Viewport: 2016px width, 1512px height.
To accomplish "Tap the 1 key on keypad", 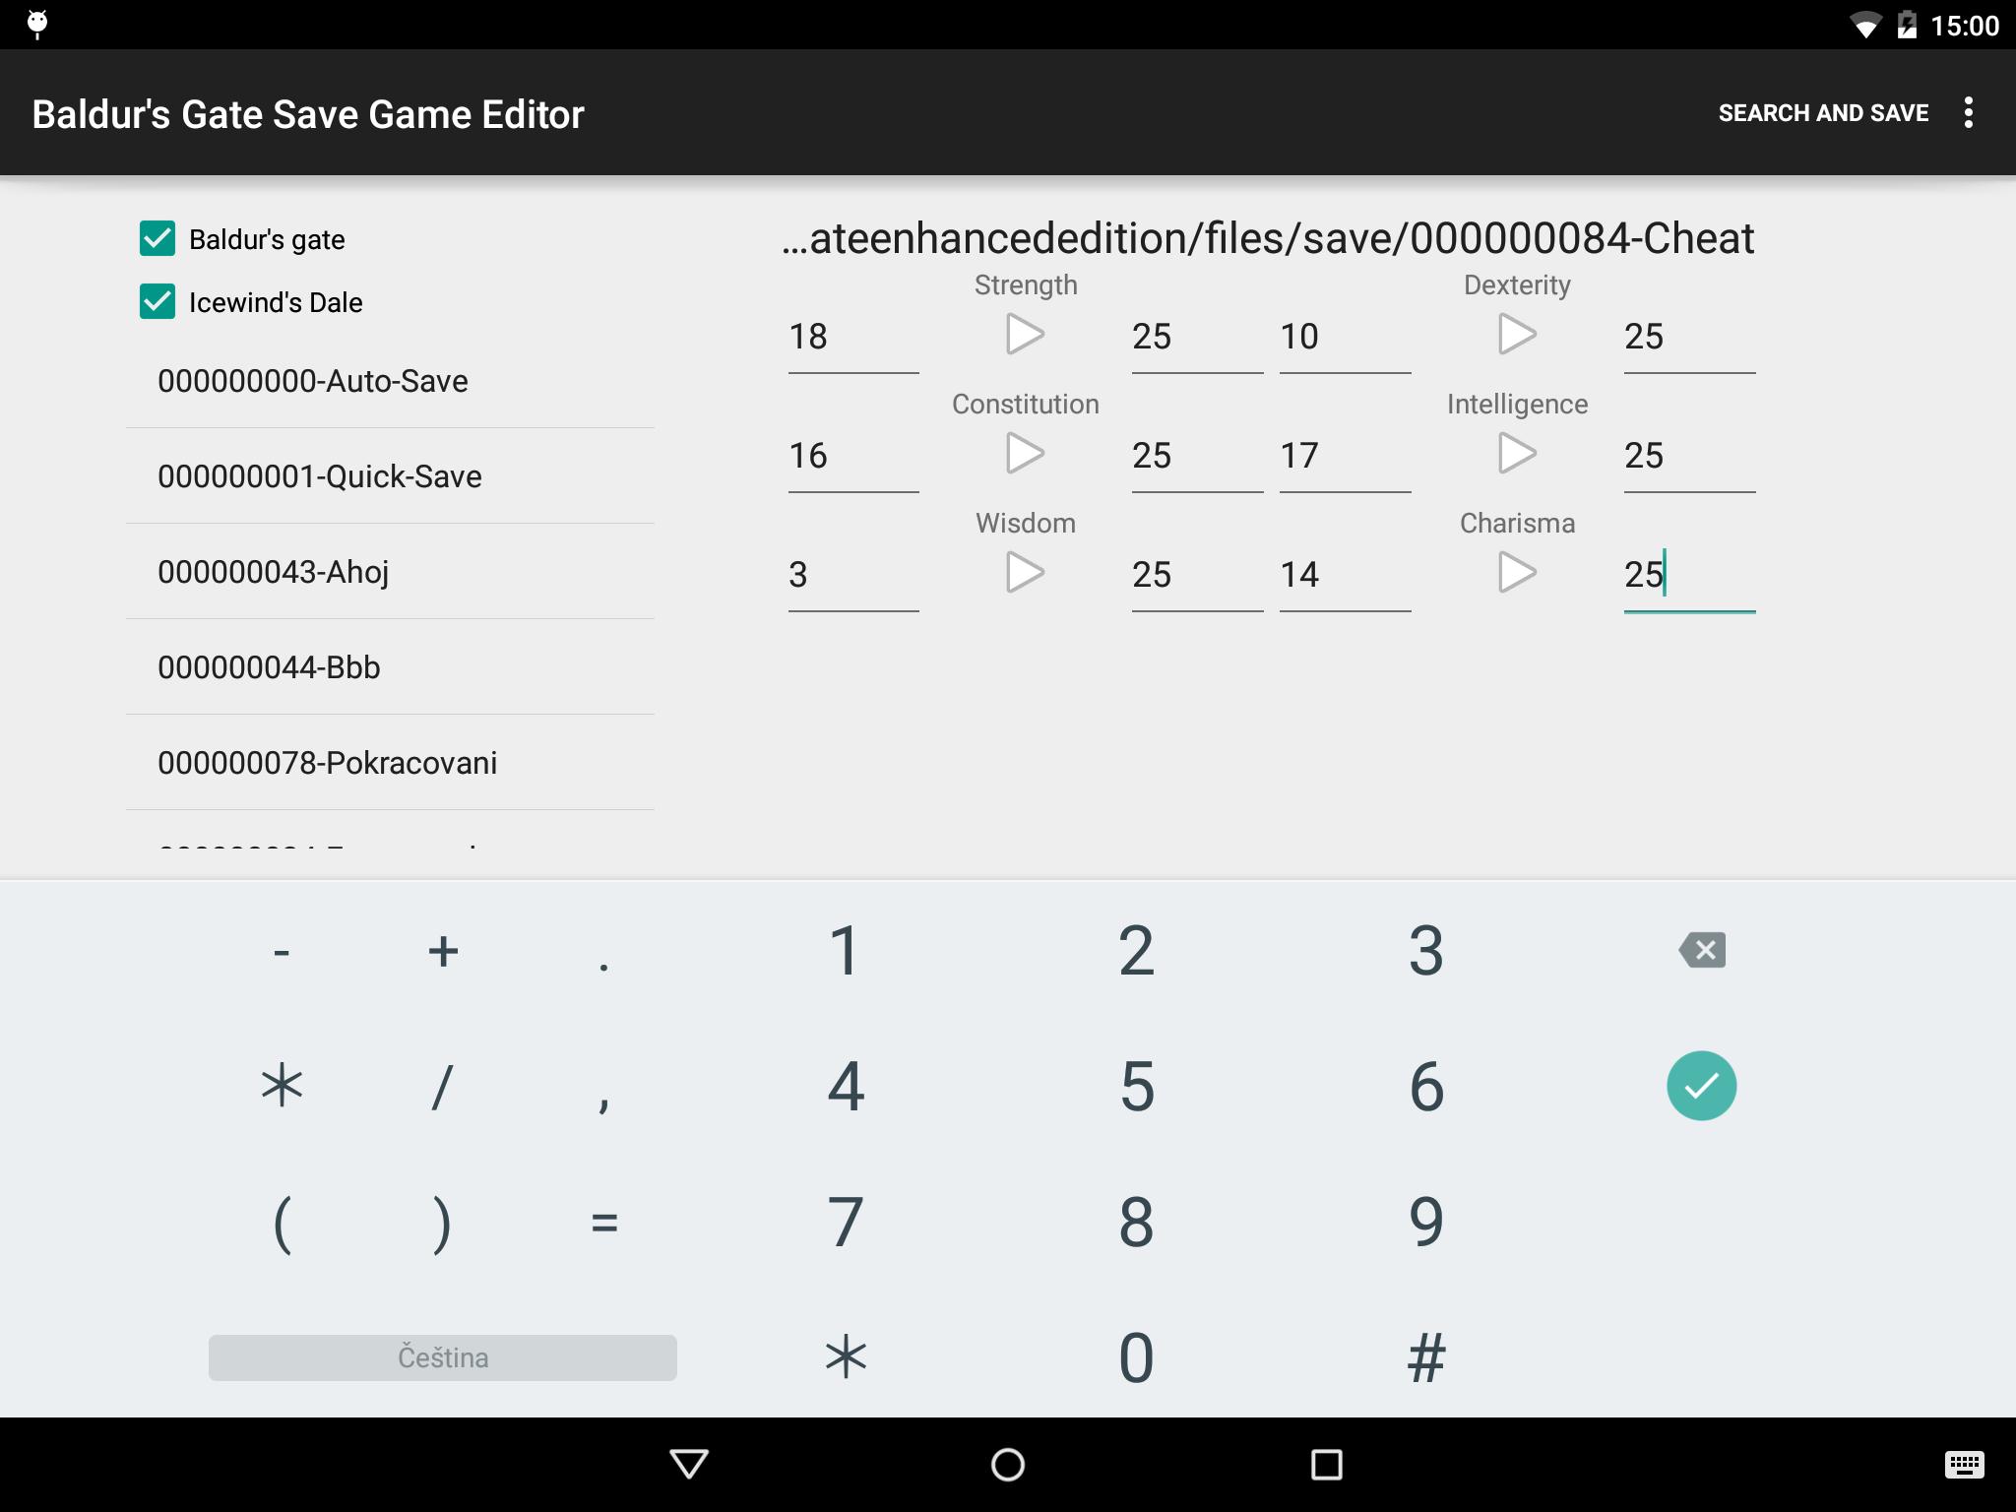I will 845,951.
